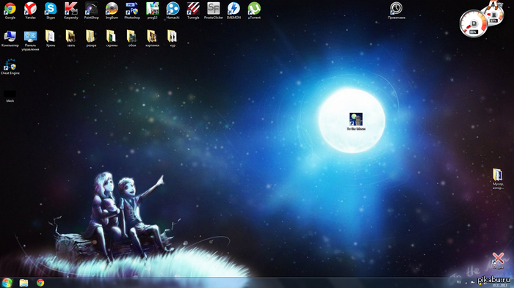Image resolution: width=514 pixels, height=288 pixels.
Task: Click the CPU meter gadget
Action: (473, 23)
